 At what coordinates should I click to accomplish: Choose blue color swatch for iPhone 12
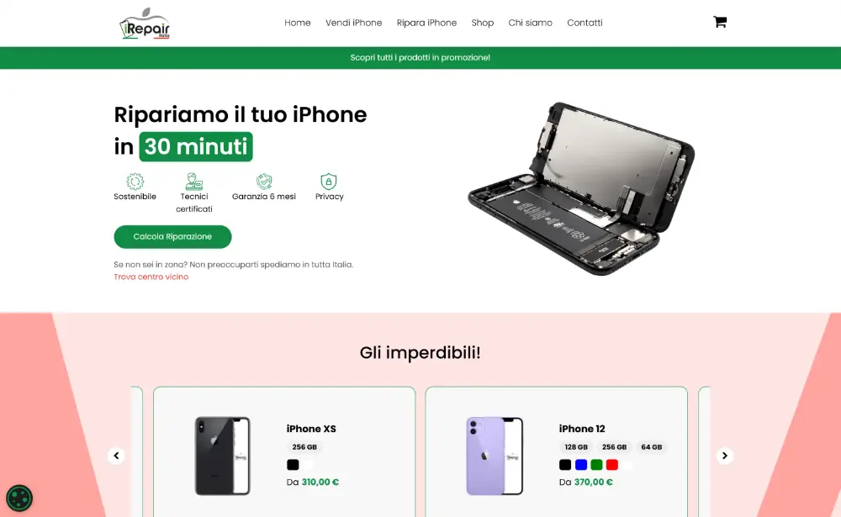pyautogui.click(x=581, y=464)
